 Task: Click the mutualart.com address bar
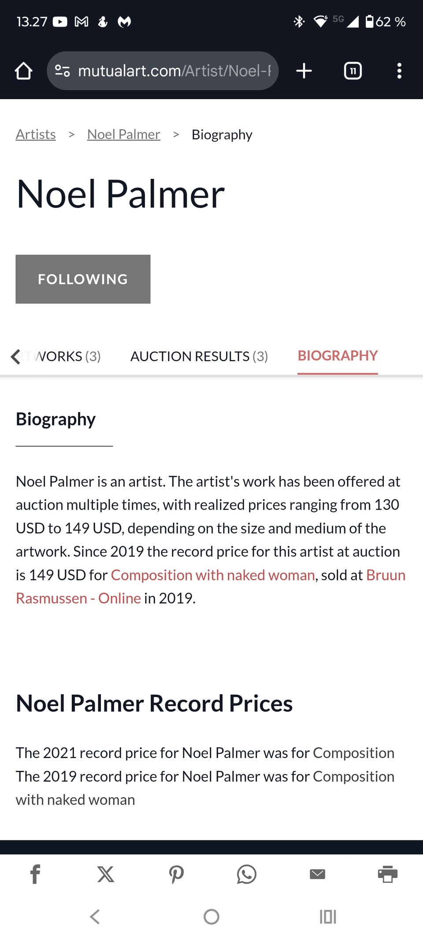tap(174, 71)
